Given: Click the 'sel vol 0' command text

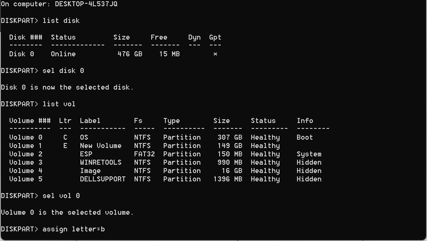Looking at the screenshot, I should pyautogui.click(x=61, y=196).
